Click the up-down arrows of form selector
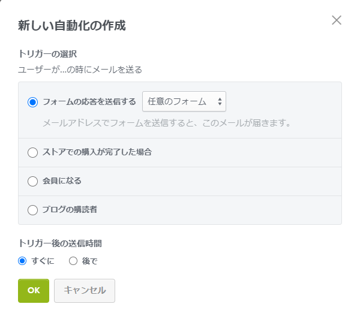 tap(220, 101)
